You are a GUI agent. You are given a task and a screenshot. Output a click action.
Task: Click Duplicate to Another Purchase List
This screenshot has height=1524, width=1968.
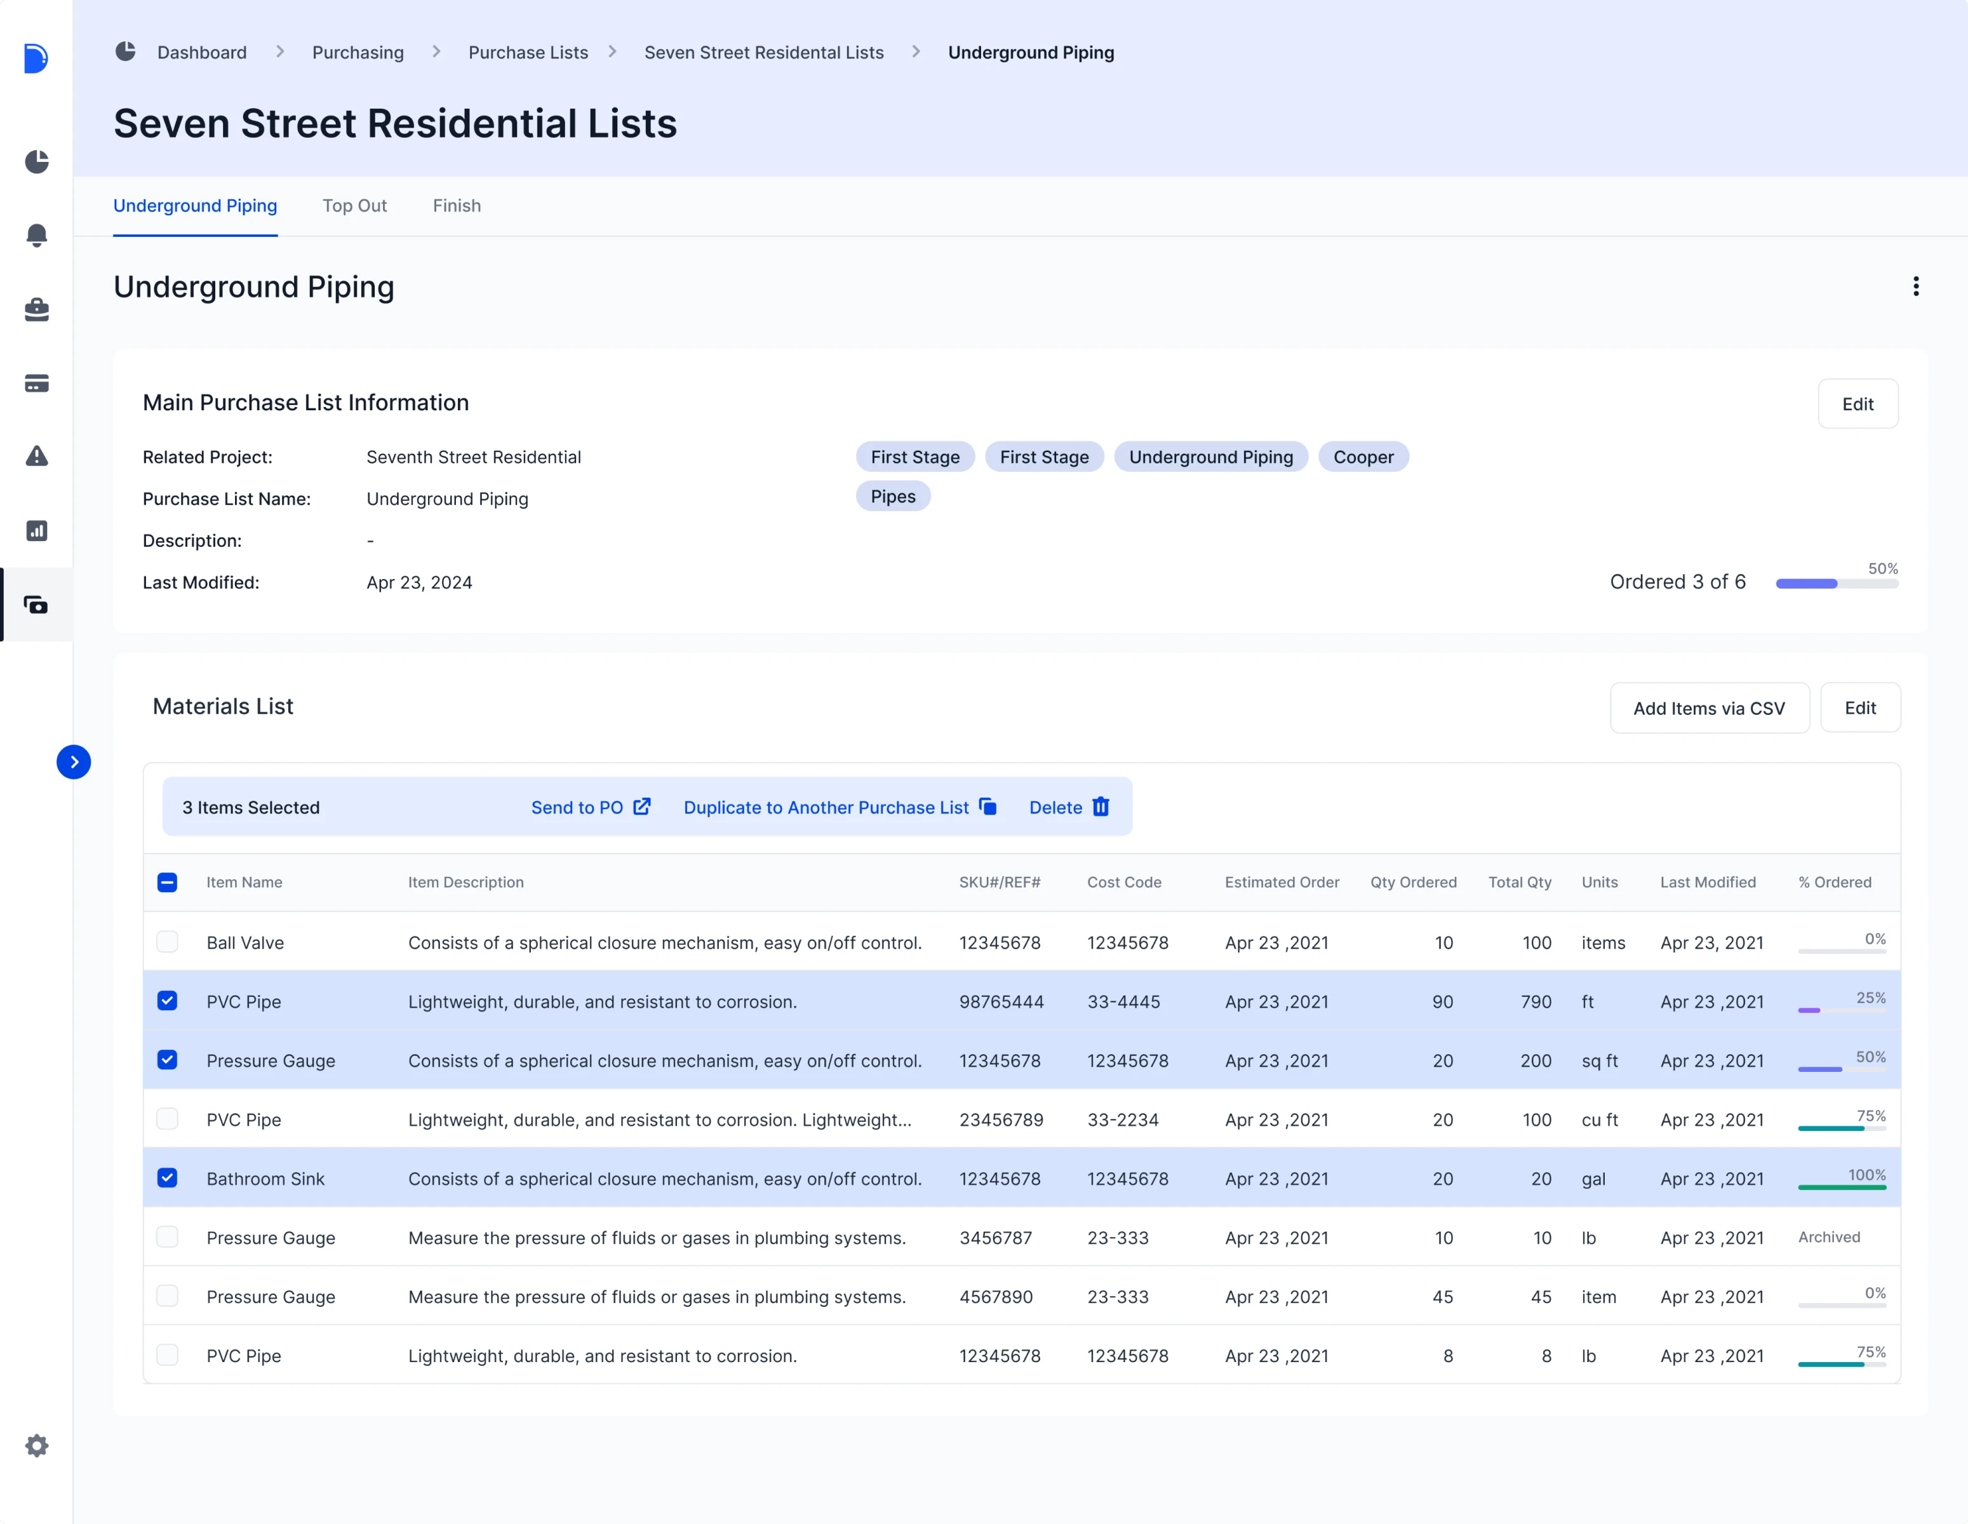click(839, 808)
